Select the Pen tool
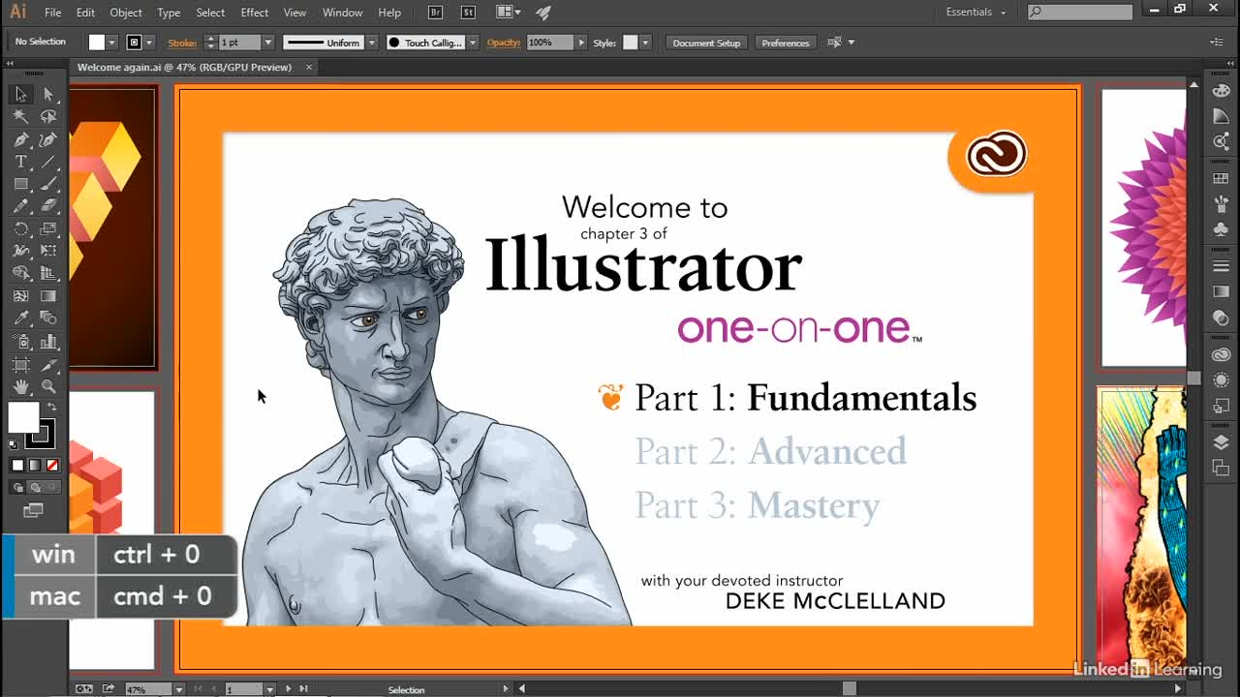Screen dimensions: 1240x697 (x=20, y=139)
